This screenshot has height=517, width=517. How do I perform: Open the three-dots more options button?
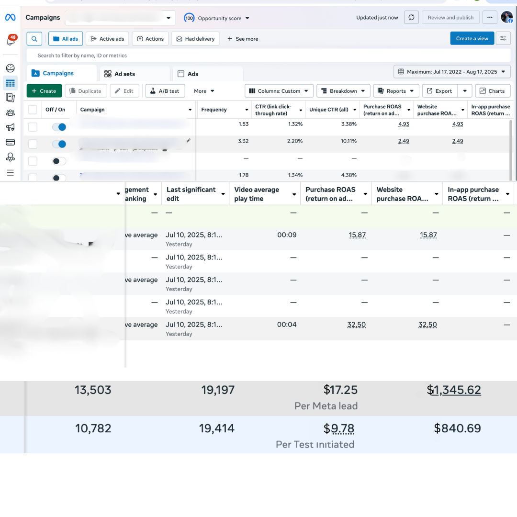[489, 18]
